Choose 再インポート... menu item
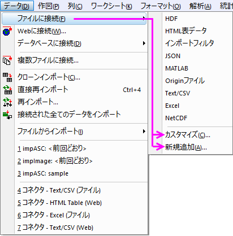Screen dimensions: 233x236 click(x=74, y=102)
